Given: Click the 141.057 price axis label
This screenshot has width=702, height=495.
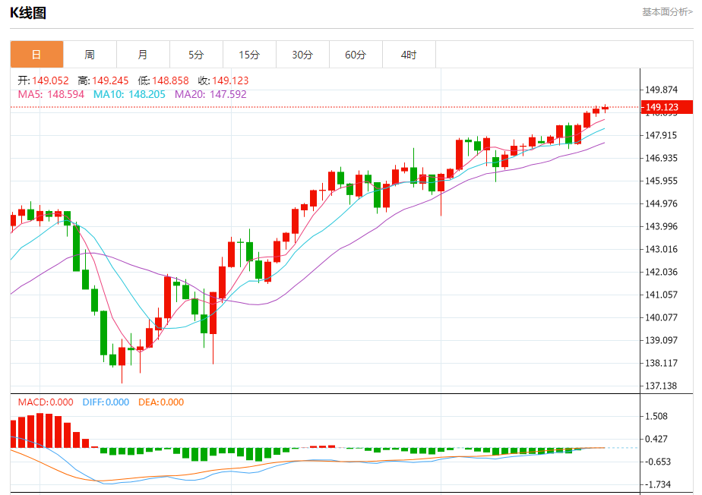Looking at the screenshot, I should pyautogui.click(x=661, y=295).
